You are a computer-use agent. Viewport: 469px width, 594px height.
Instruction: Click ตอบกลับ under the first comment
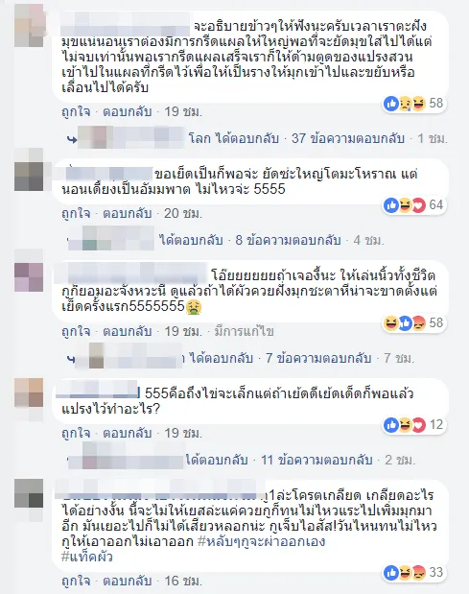[x=128, y=111]
